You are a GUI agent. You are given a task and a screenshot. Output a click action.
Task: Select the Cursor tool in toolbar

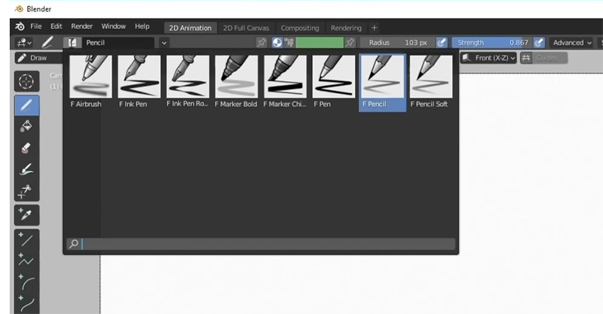pyautogui.click(x=26, y=81)
